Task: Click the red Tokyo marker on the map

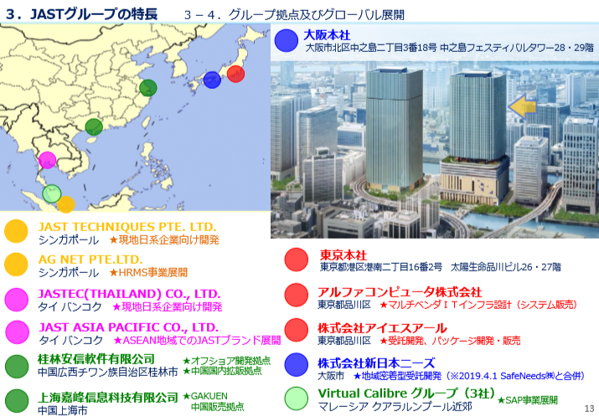Action: (x=235, y=74)
